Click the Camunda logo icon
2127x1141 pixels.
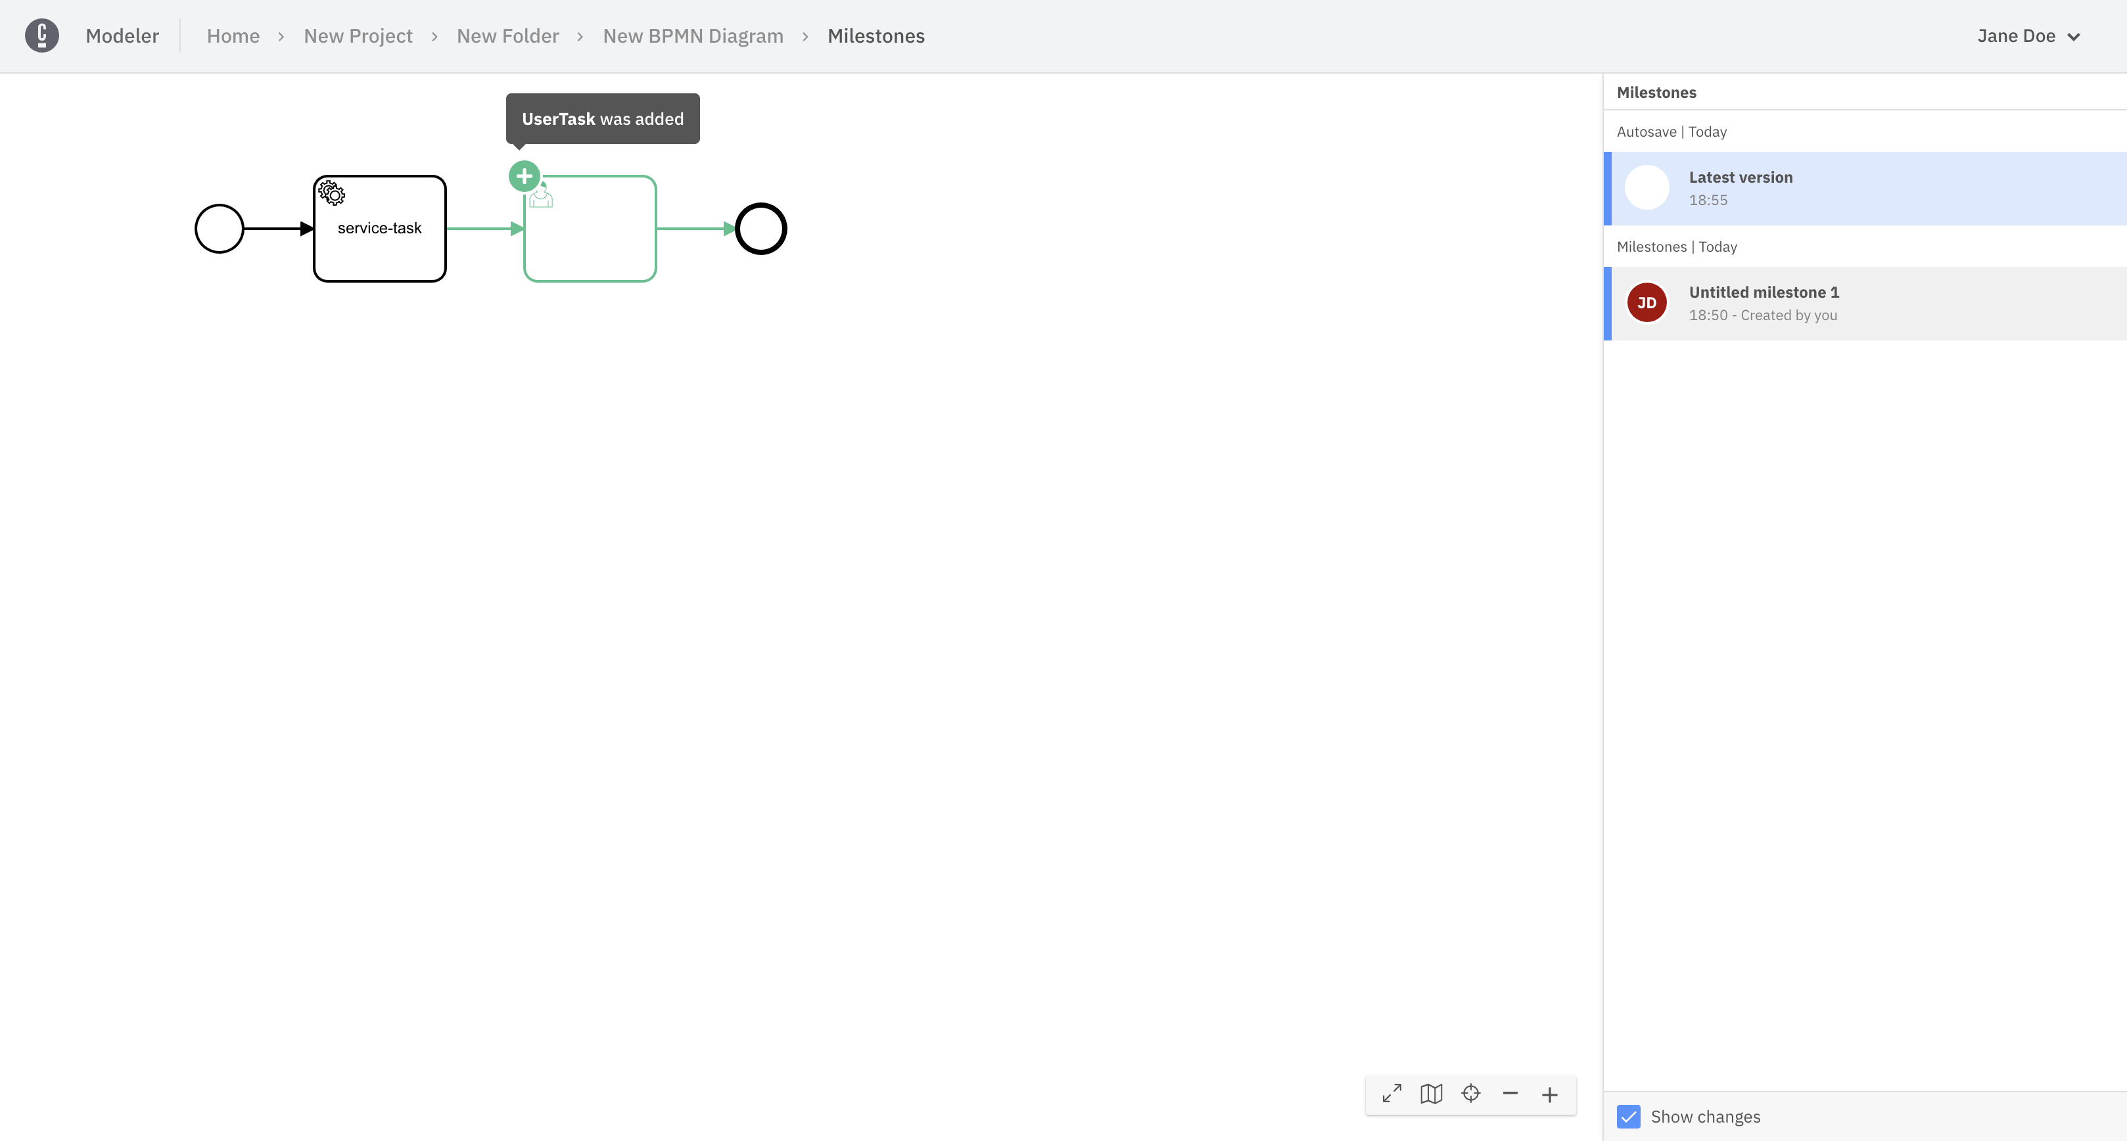tap(41, 35)
